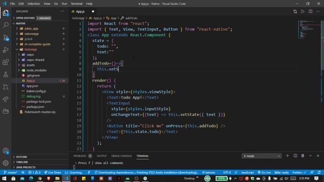Screen dimensions: 324x182
Task: Open the File menu
Action: [x=12, y=4]
